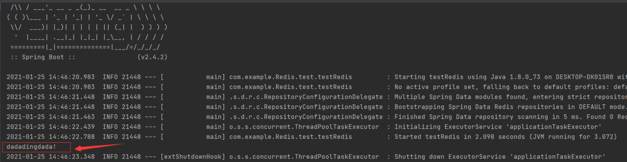Click "Initializing ExecutorService 'applicationTaskExecutor'" message
The width and height of the screenshot is (627, 162).
pyautogui.click(x=498, y=127)
